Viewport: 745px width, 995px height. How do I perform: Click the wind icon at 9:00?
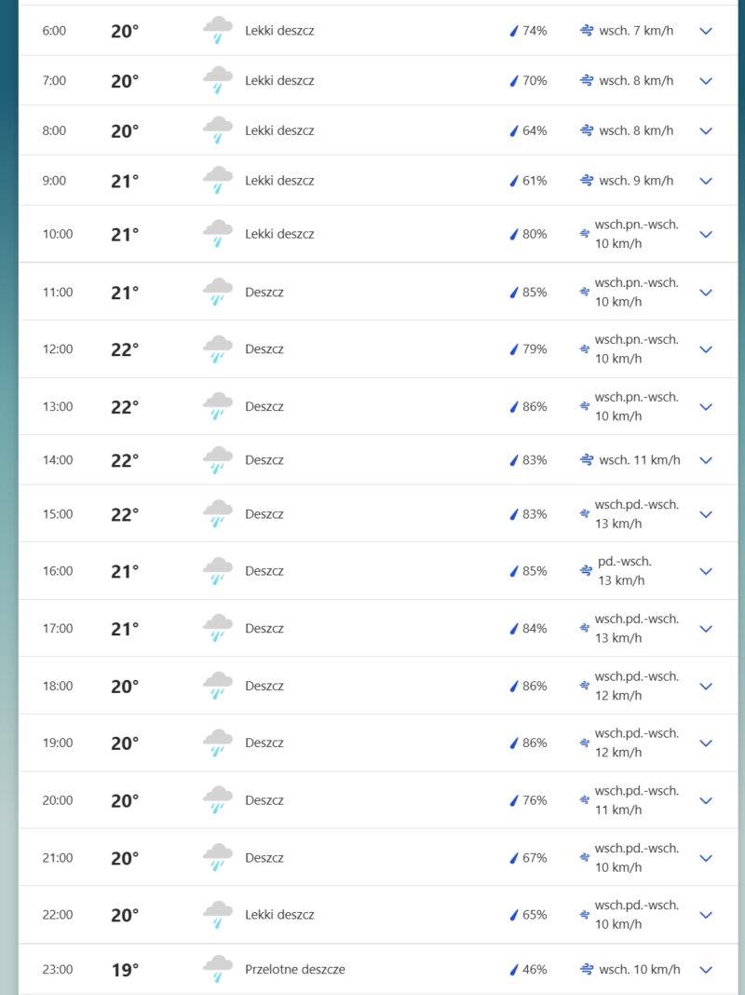[587, 181]
